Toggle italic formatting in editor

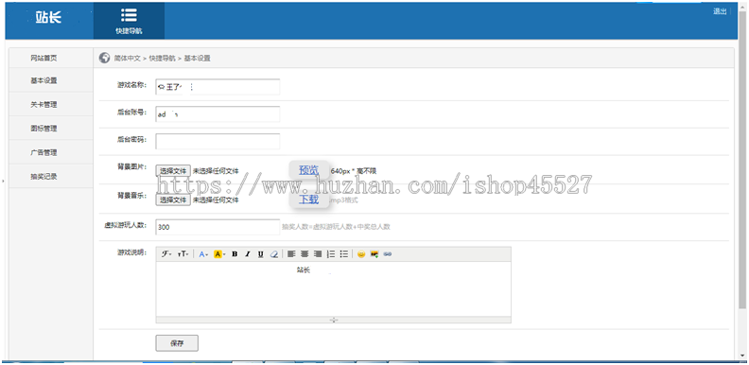coord(248,254)
